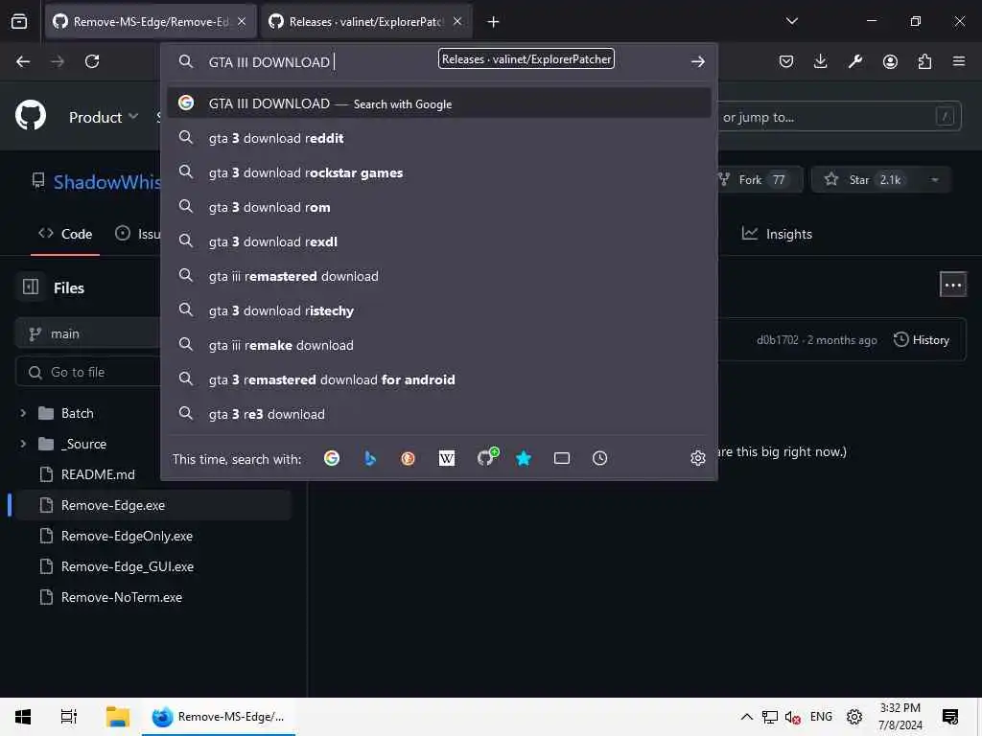Search Bookmarks via star icon
982x736 pixels.
(x=524, y=458)
